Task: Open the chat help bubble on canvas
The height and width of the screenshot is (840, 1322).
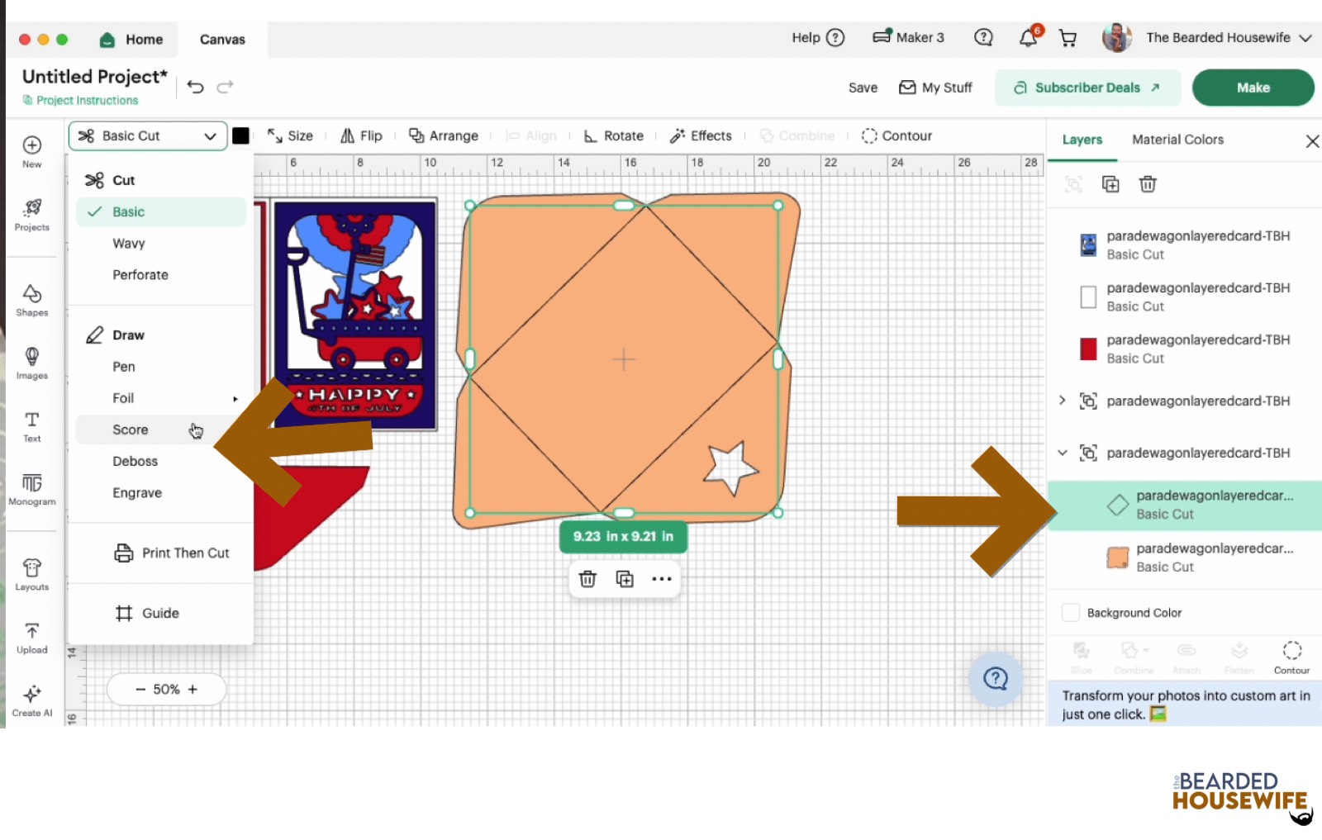Action: (x=996, y=679)
